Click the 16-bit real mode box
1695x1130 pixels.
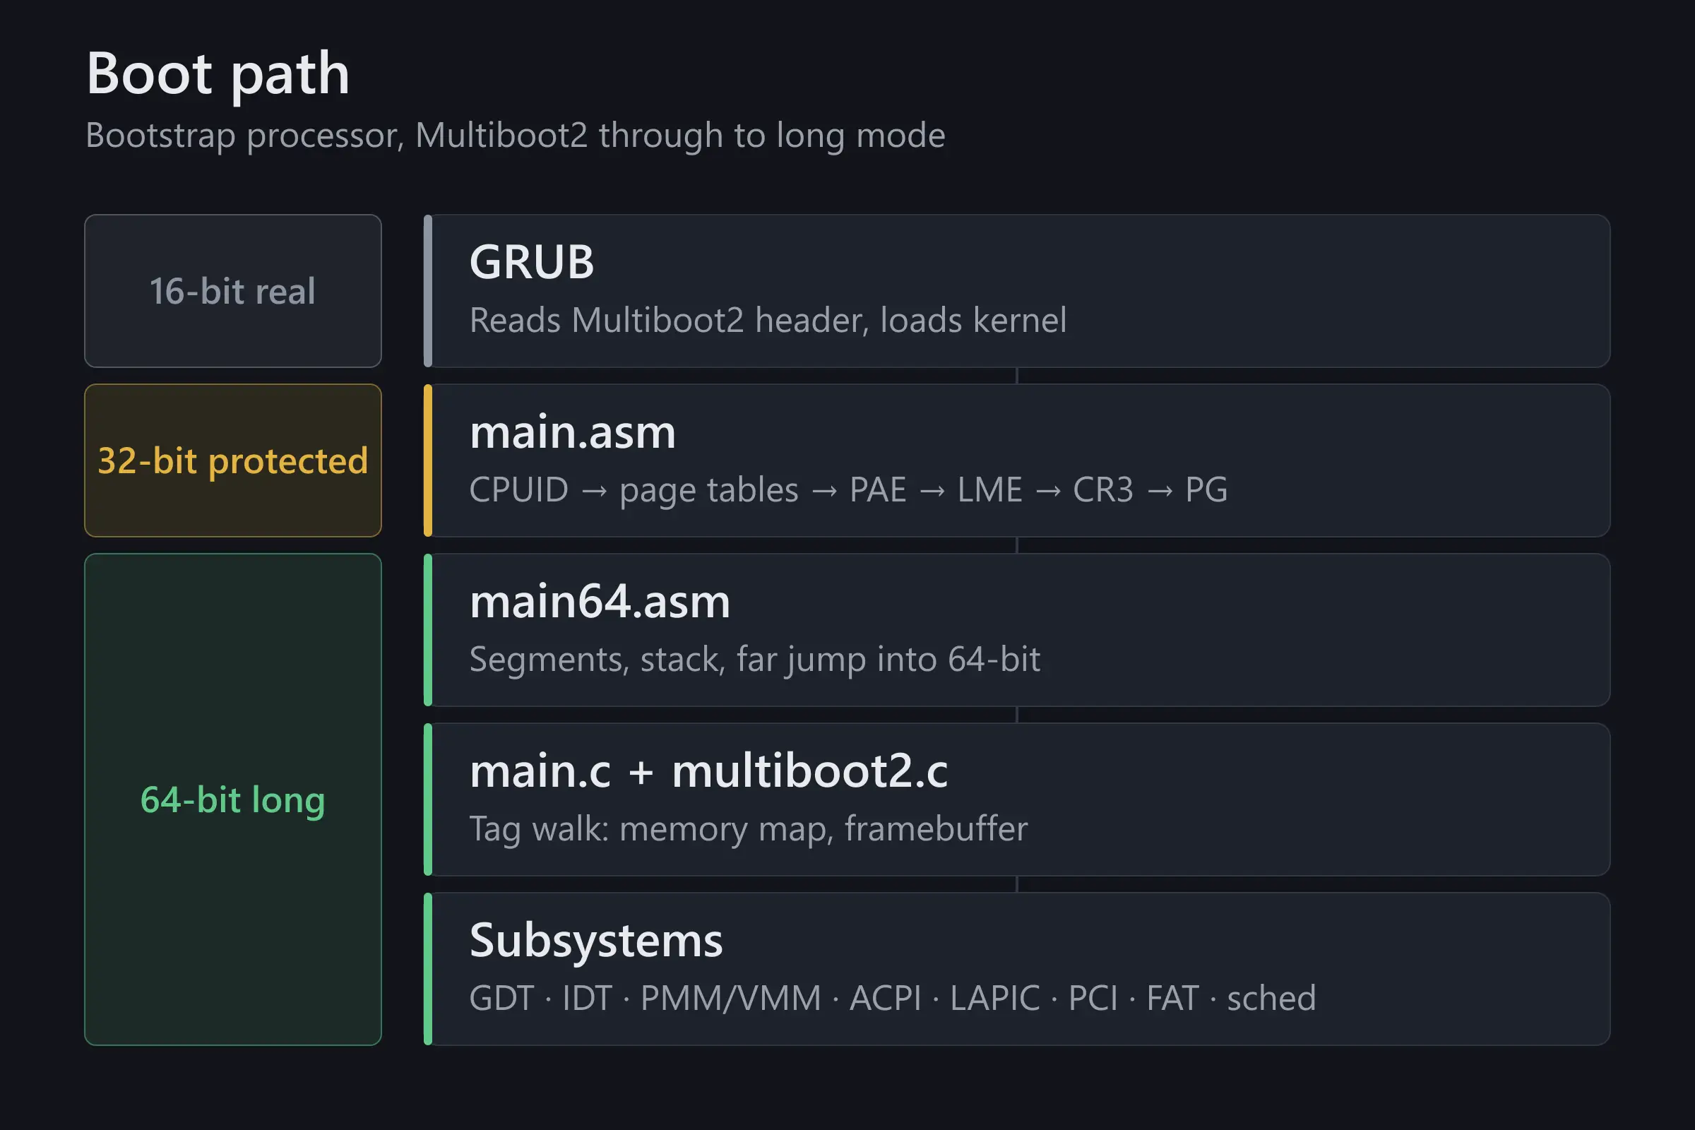pyautogui.click(x=233, y=291)
